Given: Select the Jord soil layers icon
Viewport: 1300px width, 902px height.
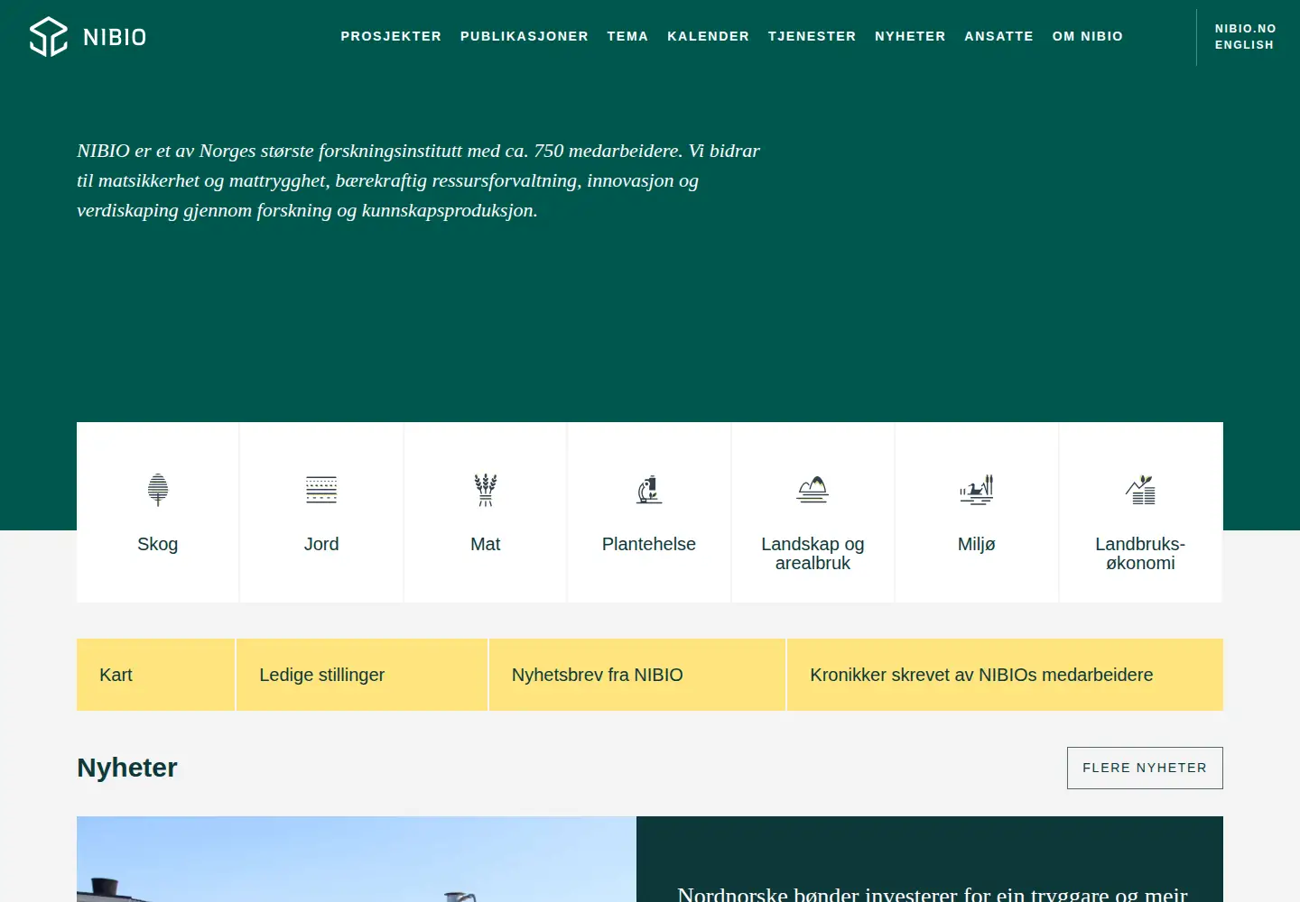Looking at the screenshot, I should [321, 490].
